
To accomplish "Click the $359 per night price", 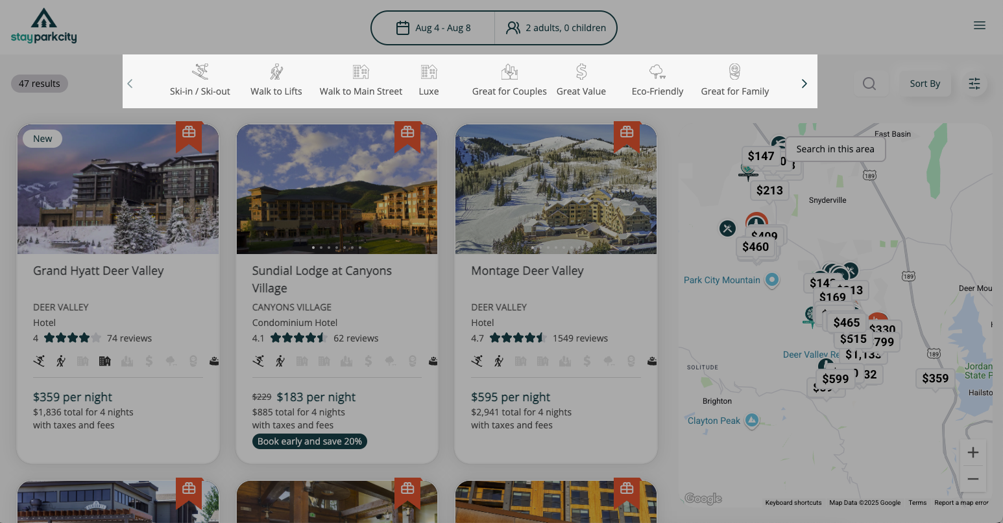I will click(73, 397).
